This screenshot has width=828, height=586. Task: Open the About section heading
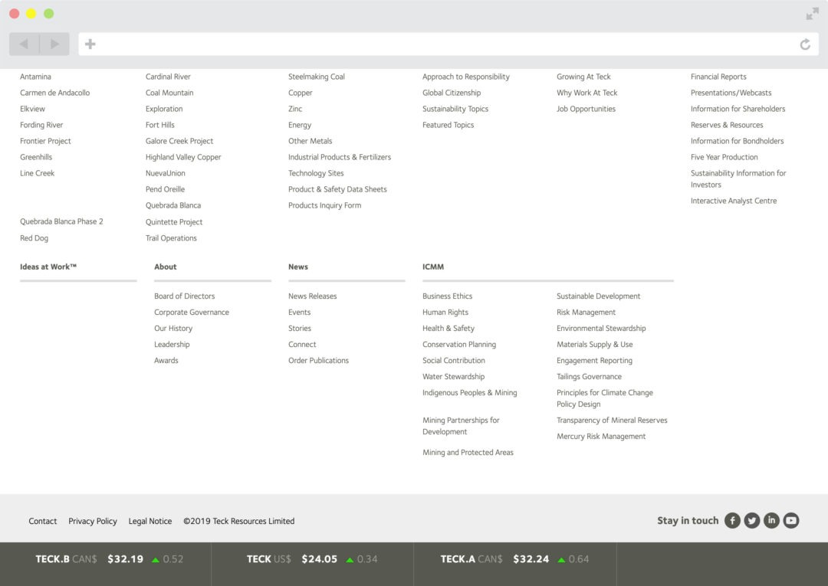tap(164, 267)
